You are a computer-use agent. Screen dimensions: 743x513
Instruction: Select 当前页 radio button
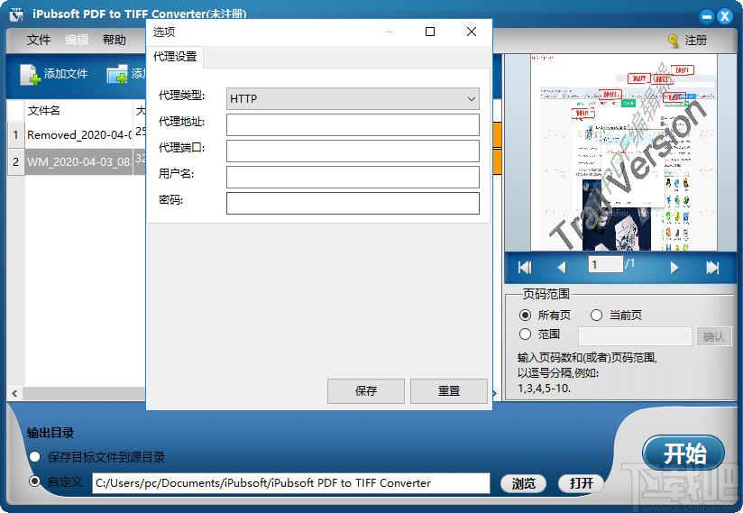click(x=596, y=315)
